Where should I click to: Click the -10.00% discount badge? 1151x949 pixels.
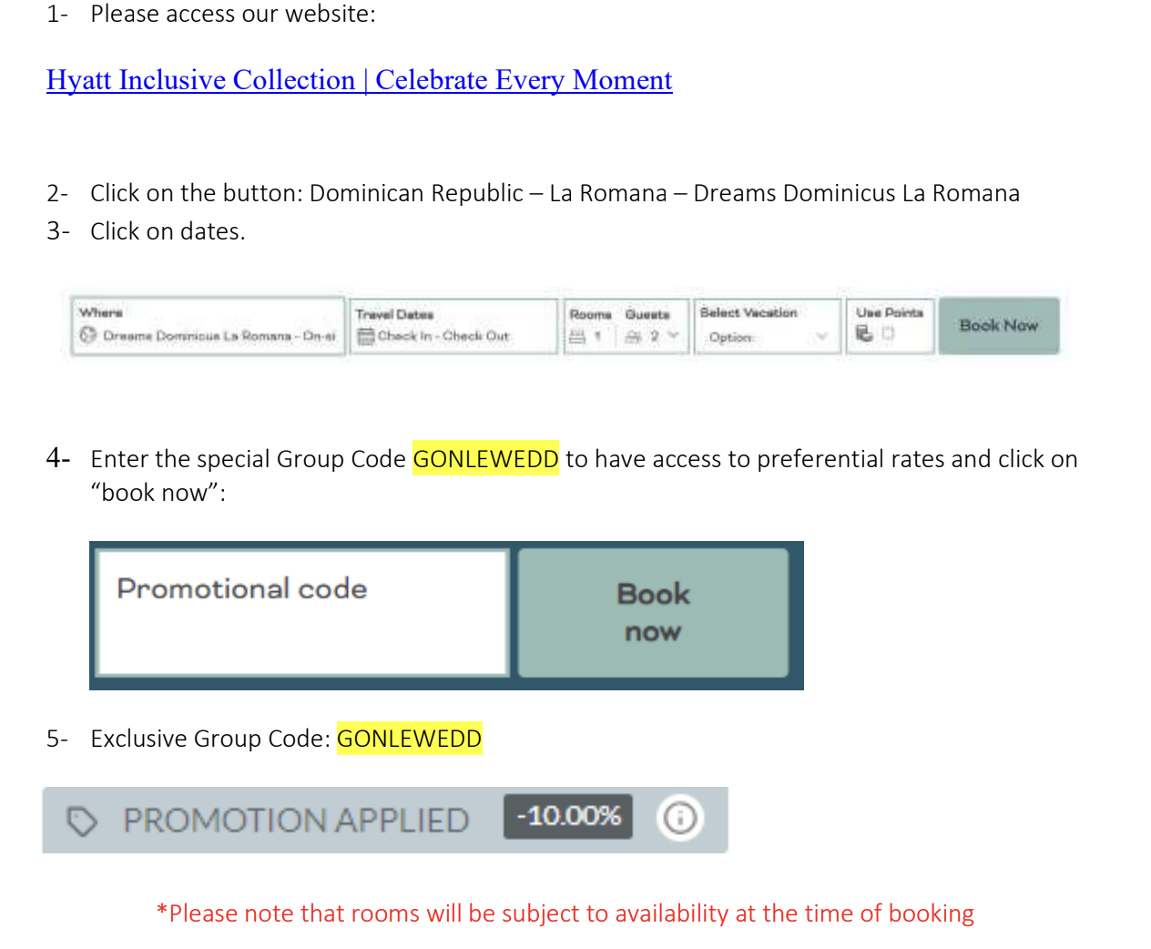click(x=568, y=816)
